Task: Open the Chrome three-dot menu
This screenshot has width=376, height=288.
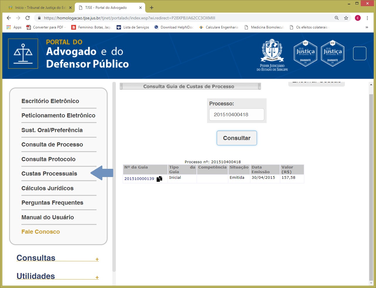Action: coord(367,18)
